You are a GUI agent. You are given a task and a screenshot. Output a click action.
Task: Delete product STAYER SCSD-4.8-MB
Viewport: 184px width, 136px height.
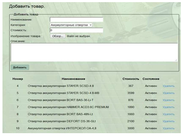point(168,93)
